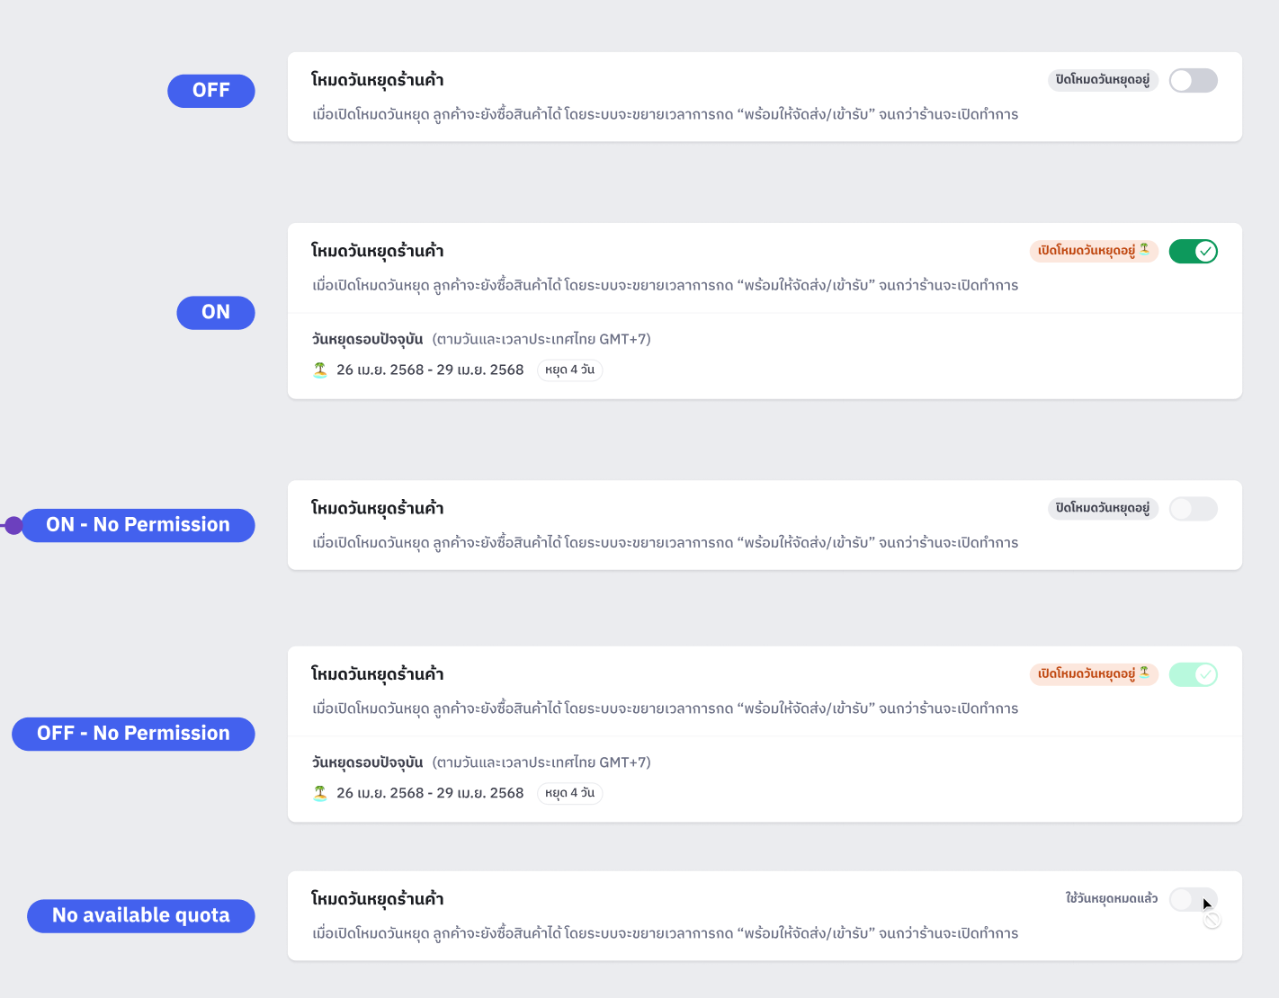Click the disabled toggle next to ใช้วันหยุดหมดแล้ว

click(x=1193, y=899)
